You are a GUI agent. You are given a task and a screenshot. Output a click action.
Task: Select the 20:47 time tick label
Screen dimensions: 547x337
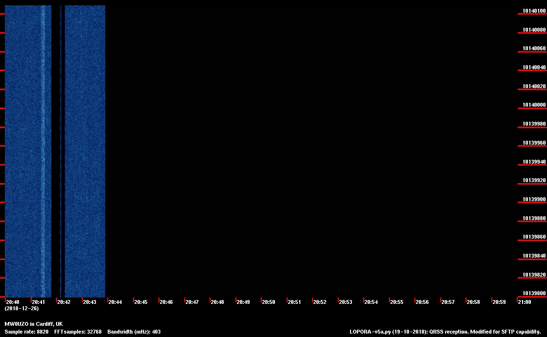point(192,302)
